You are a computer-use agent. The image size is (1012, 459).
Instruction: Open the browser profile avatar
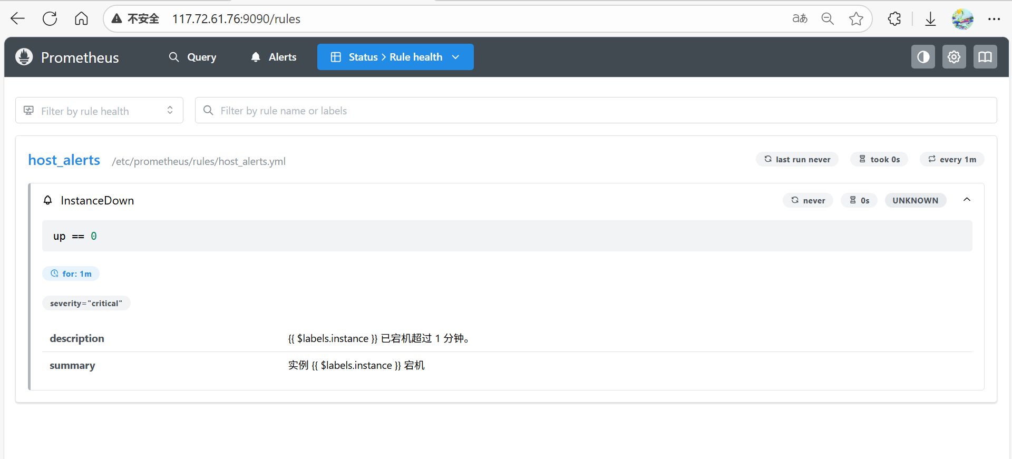click(x=962, y=19)
